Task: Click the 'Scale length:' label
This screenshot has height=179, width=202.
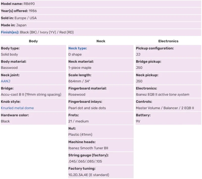Action: click(80, 75)
